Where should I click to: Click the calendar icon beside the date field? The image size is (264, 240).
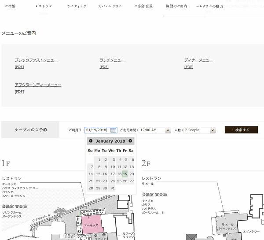114,130
